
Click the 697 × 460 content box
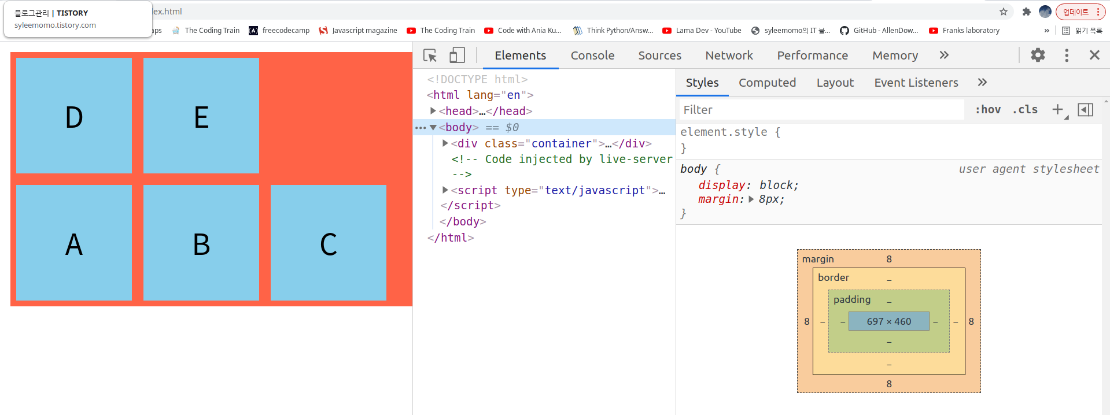(888, 321)
